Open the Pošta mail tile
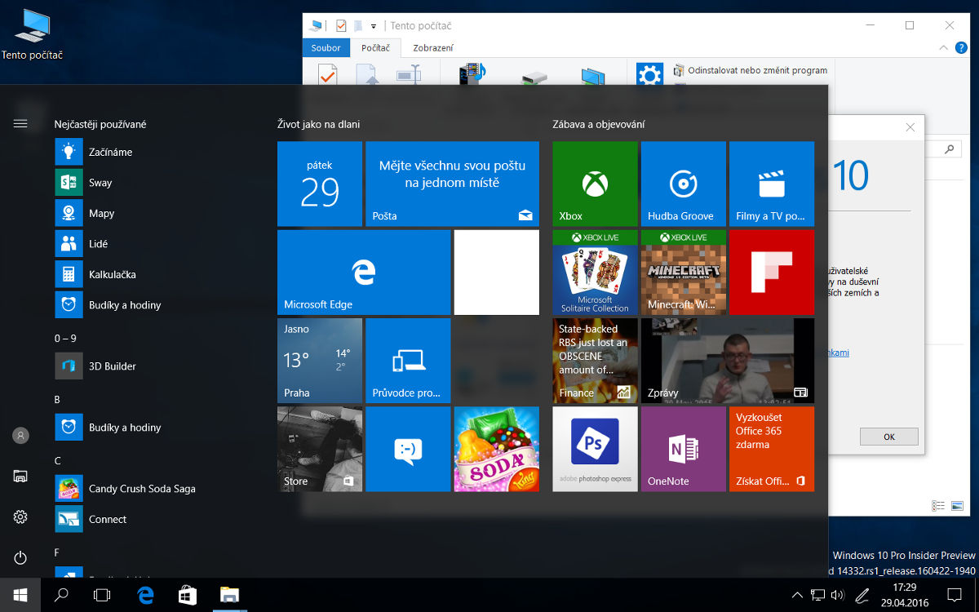Image resolution: width=979 pixels, height=612 pixels. click(452, 184)
